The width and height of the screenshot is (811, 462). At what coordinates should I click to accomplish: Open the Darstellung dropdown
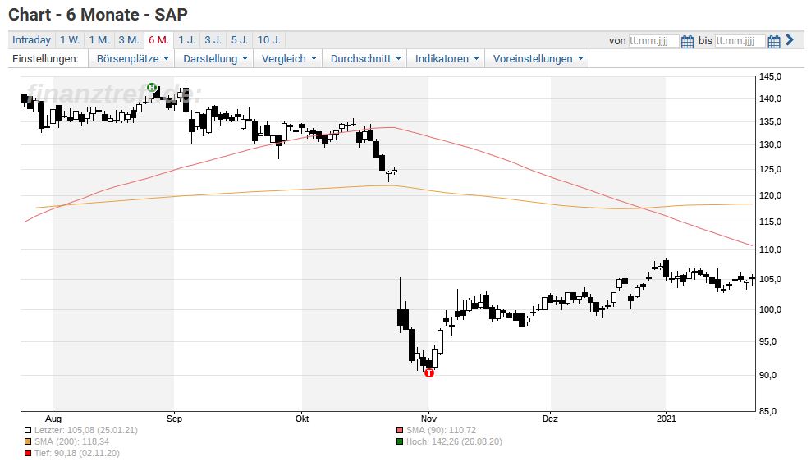pos(214,59)
